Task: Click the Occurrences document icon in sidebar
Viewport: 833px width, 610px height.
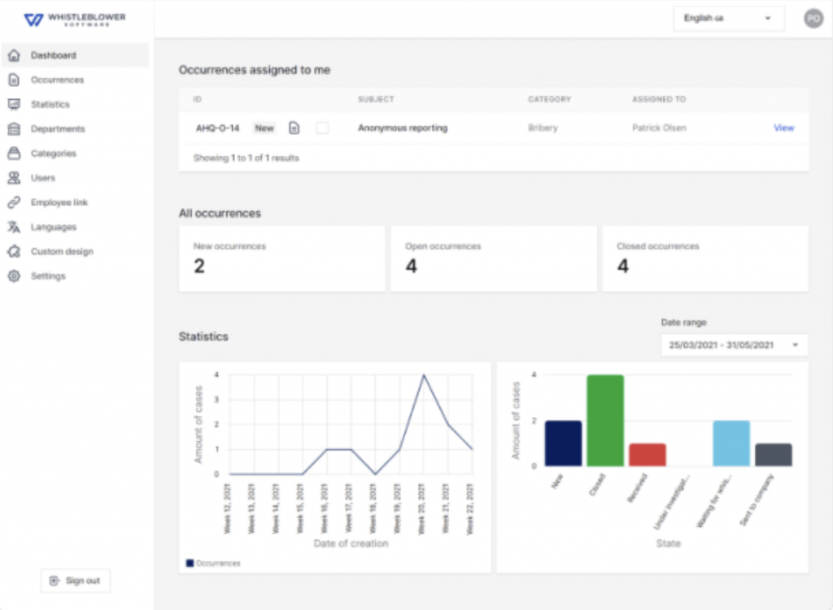Action: [14, 80]
